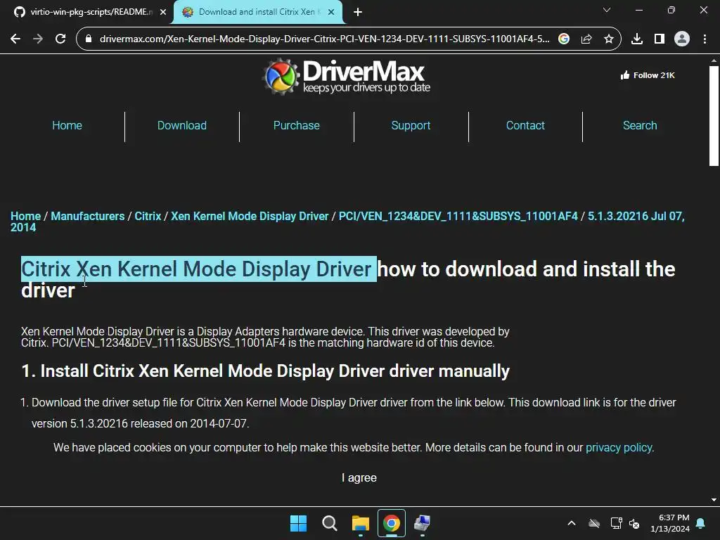Select the Download and install Citrix tab
Viewport: 720px width, 540px height.
257,12
